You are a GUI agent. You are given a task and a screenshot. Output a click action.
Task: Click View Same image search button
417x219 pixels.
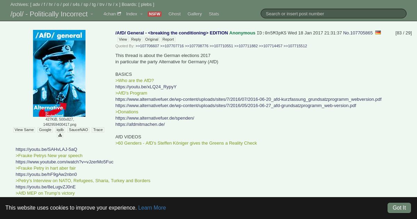click(24, 130)
